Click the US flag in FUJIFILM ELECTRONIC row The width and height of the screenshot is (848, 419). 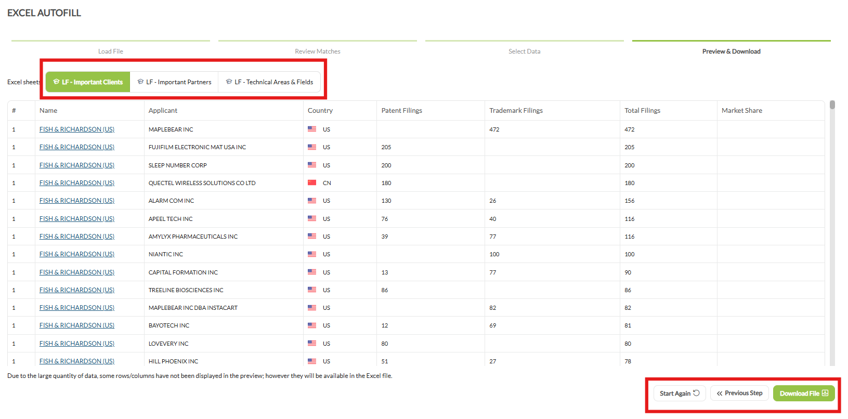click(312, 147)
